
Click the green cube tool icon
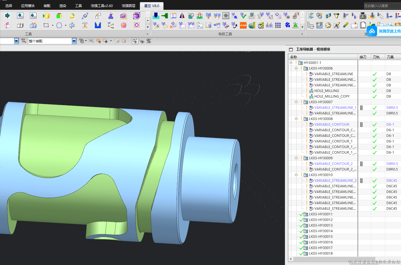[59, 16]
